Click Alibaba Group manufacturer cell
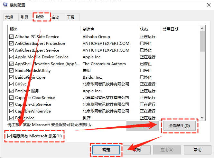The width and height of the screenshot is (214, 158). click(x=96, y=37)
